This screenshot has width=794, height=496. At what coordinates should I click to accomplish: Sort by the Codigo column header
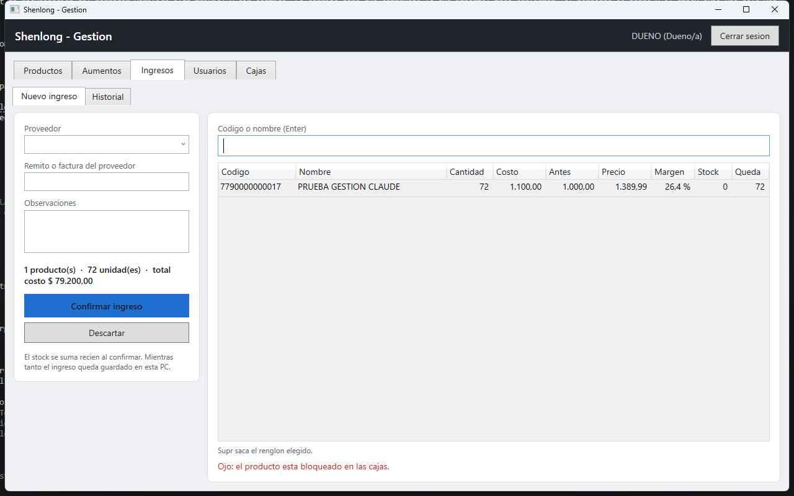point(257,172)
